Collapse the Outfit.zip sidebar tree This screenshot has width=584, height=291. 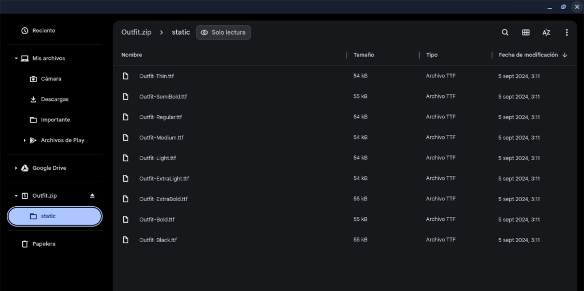pyautogui.click(x=16, y=196)
